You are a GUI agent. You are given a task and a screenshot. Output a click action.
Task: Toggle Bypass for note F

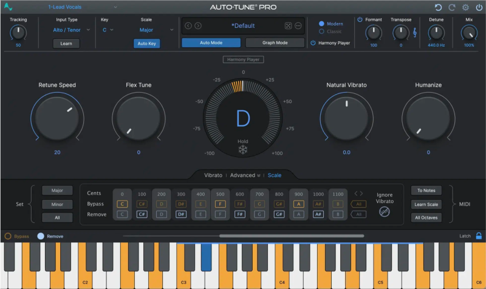(x=220, y=204)
